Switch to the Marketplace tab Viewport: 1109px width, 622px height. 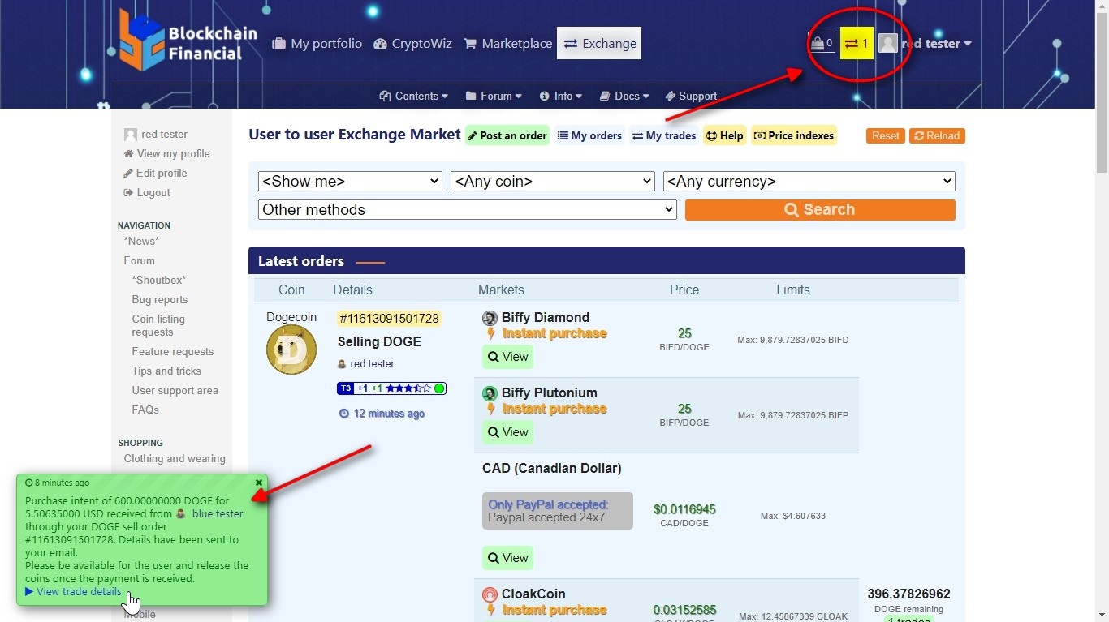(x=507, y=44)
